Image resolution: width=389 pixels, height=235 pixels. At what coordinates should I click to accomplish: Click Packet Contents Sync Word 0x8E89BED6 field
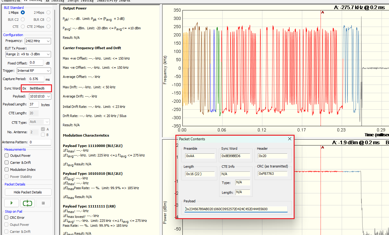tap(235, 156)
